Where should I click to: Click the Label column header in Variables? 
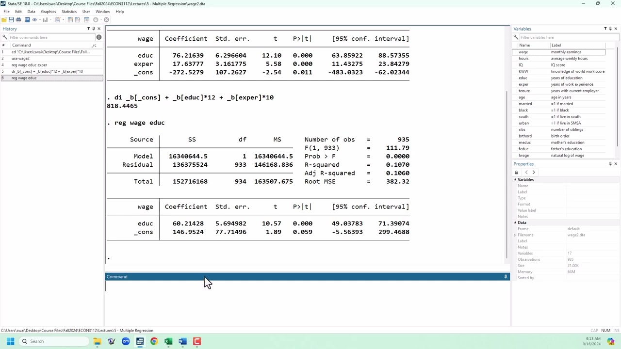tap(577, 45)
